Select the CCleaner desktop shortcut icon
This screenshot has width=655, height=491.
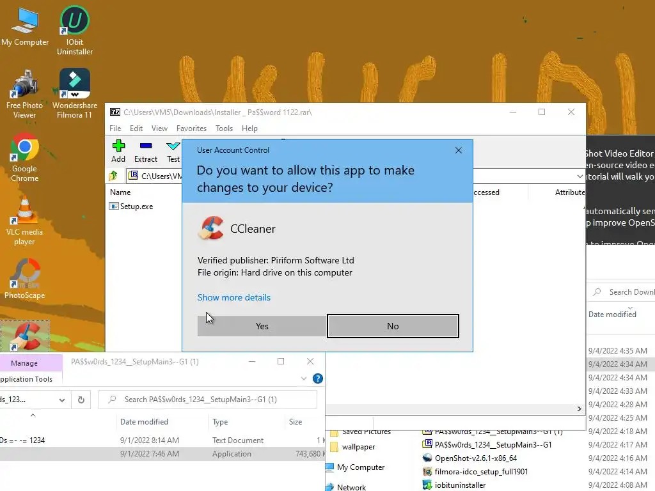tap(25, 336)
